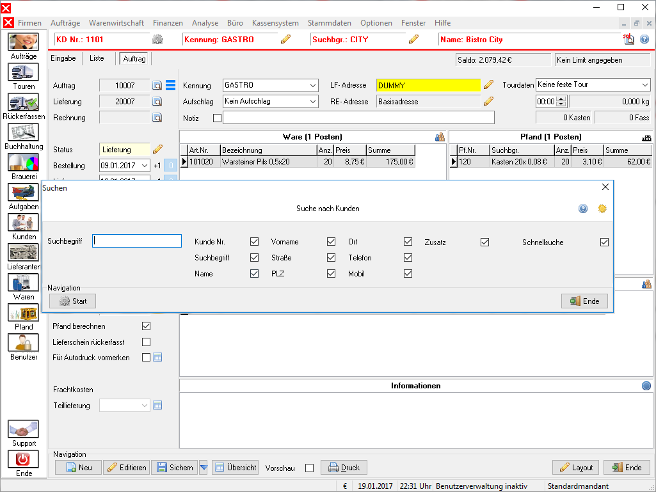Image resolution: width=656 pixels, height=492 pixels.
Task: Increase time 00:00 with spinner up
Action: tap(561, 99)
